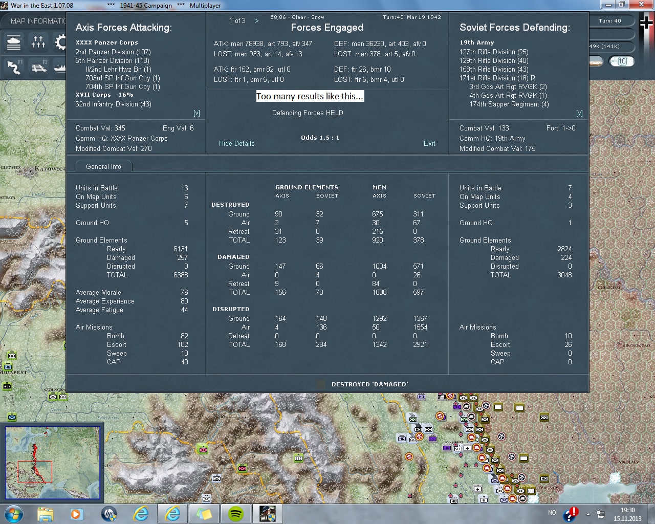655x524 pixels.
Task: Switch to the General Info tab
Action: [103, 166]
